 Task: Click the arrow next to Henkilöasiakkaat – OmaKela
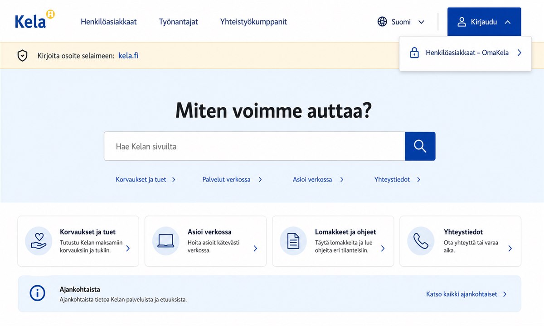(x=520, y=53)
